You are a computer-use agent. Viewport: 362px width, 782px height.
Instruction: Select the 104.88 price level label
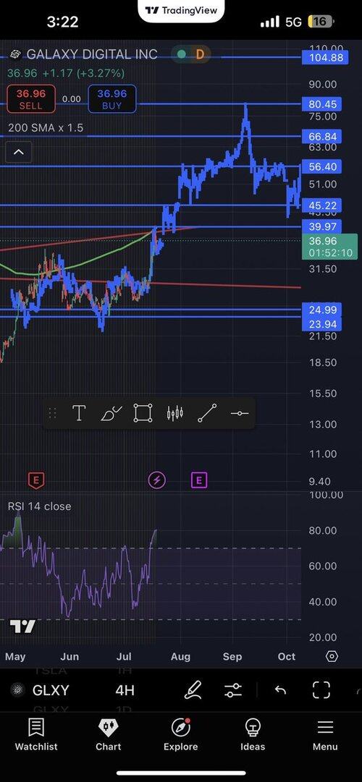[326, 57]
